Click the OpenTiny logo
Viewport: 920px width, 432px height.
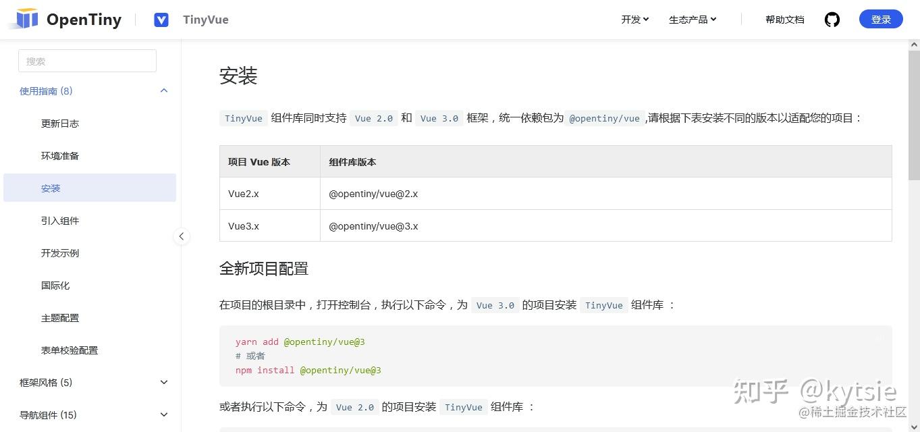(x=65, y=19)
